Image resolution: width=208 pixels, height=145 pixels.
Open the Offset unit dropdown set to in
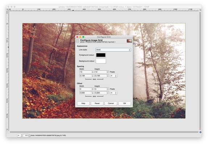[113, 93]
